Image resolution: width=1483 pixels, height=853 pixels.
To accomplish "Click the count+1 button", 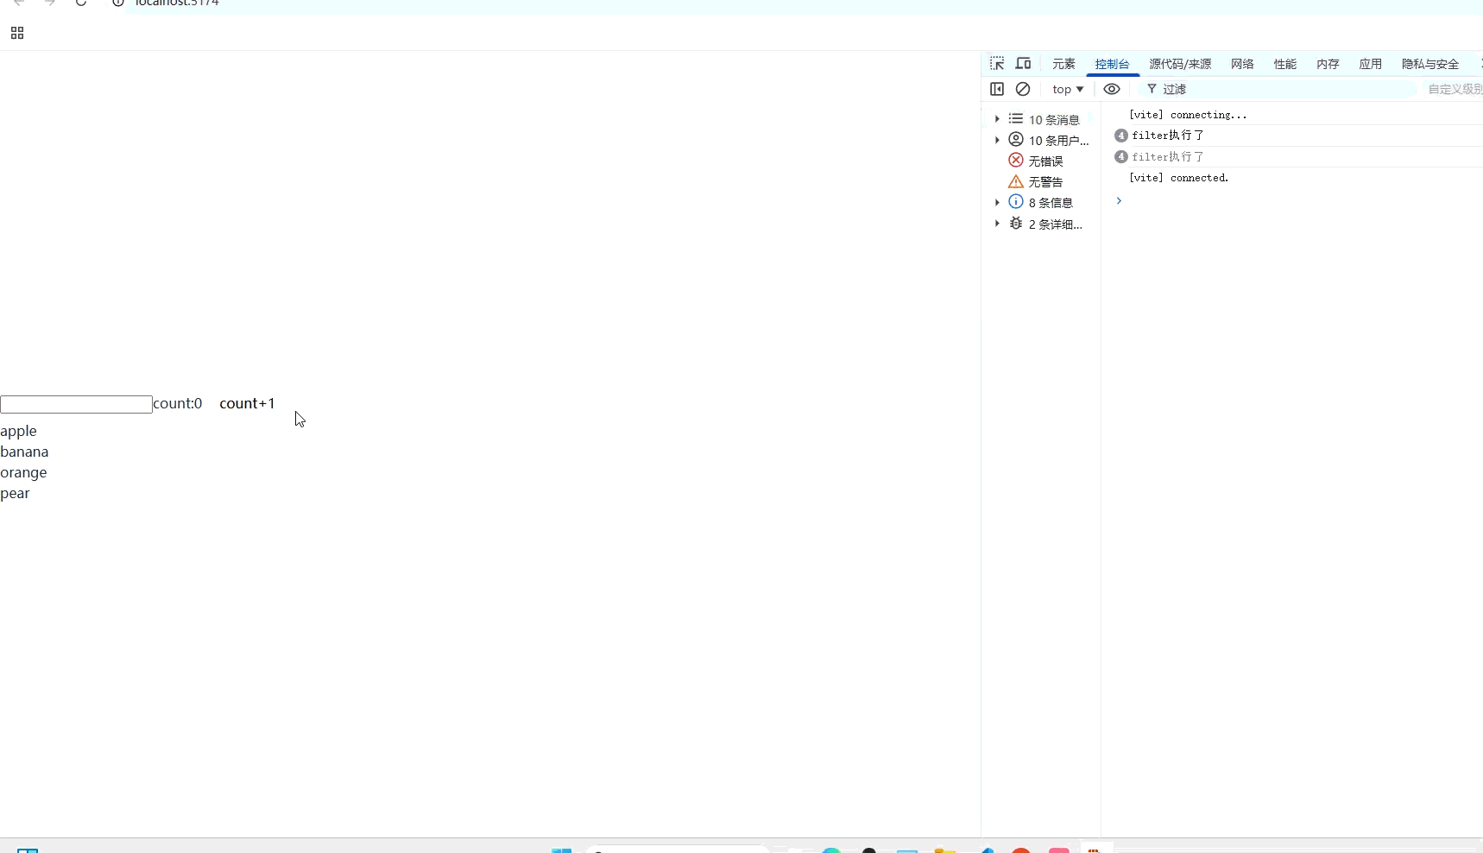I will 247,403.
